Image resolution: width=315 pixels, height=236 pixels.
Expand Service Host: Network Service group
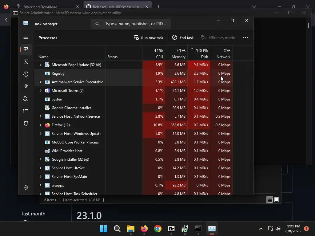[x=40, y=116]
